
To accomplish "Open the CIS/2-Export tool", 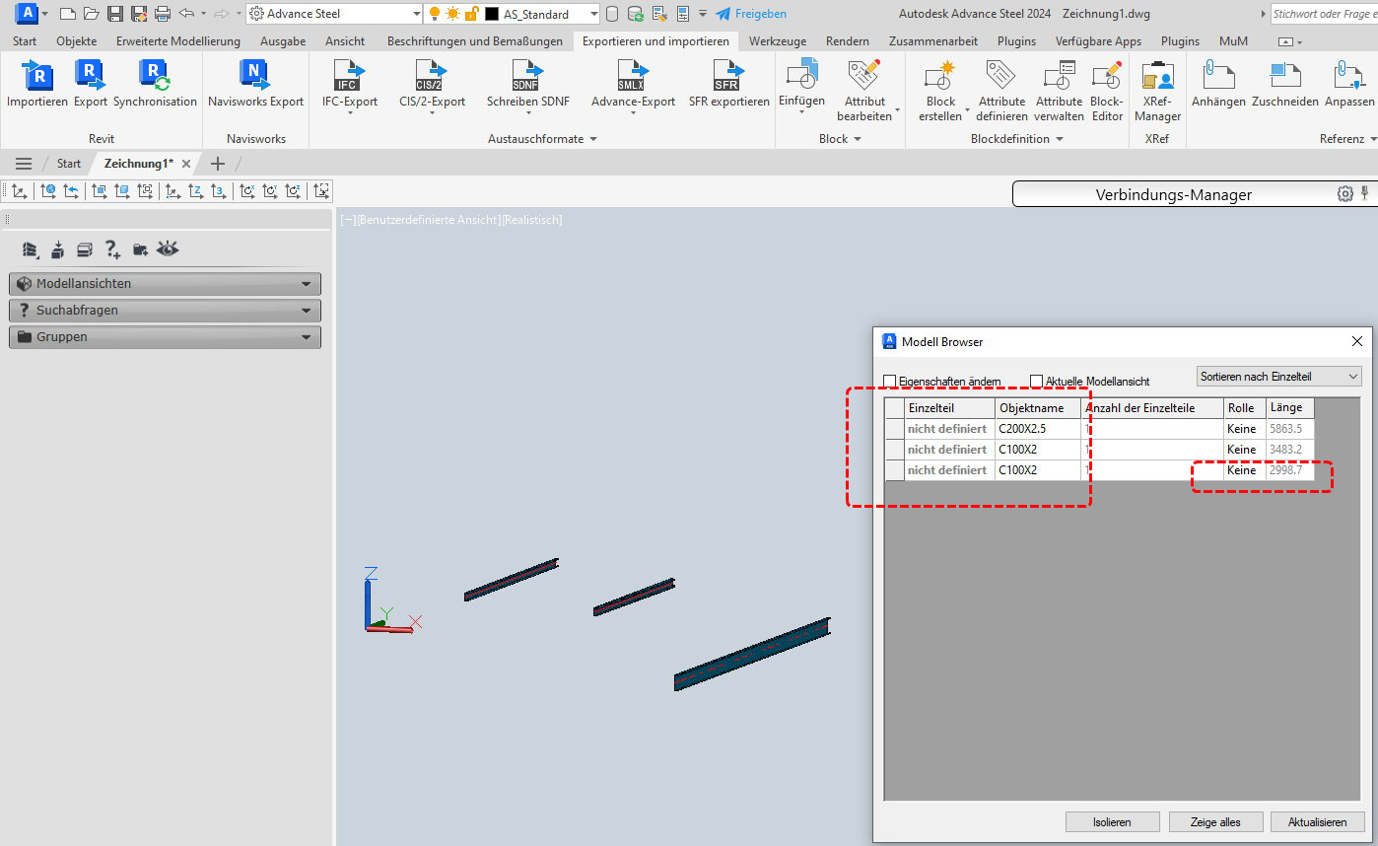I will pyautogui.click(x=431, y=86).
